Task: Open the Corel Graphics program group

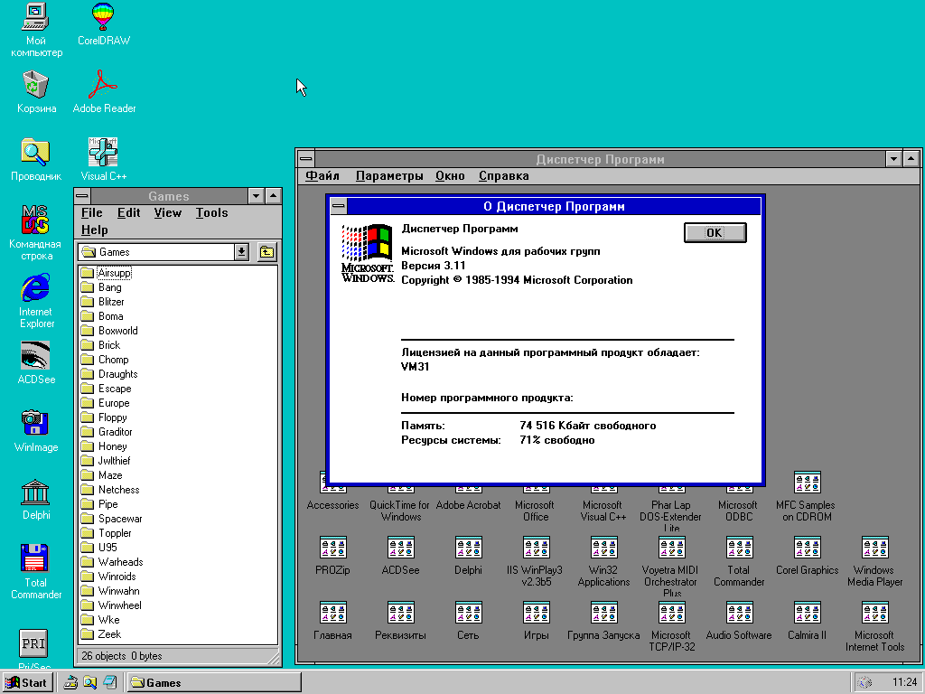Action: click(x=807, y=549)
